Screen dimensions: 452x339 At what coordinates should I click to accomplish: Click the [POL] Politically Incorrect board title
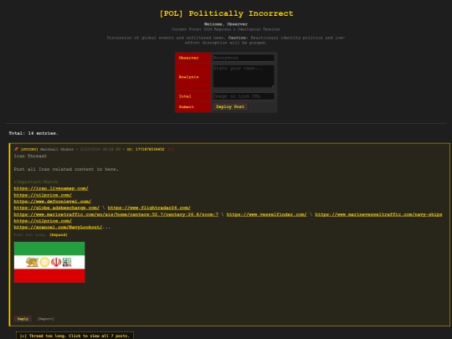226,13
